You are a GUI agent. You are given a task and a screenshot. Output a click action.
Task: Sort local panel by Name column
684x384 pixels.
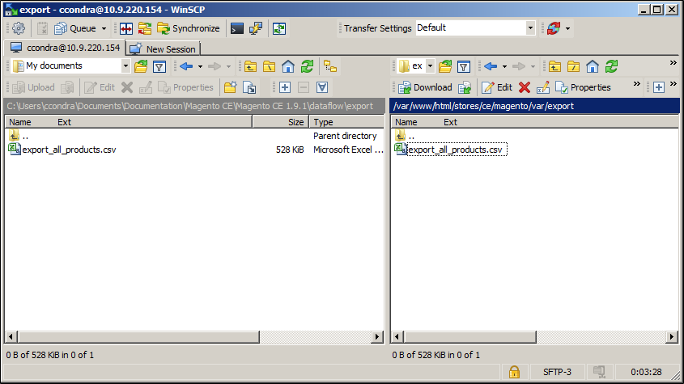20,122
